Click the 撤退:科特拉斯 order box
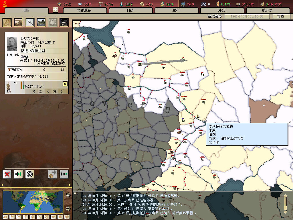The height and width of the screenshot is (220, 293). pos(44,51)
